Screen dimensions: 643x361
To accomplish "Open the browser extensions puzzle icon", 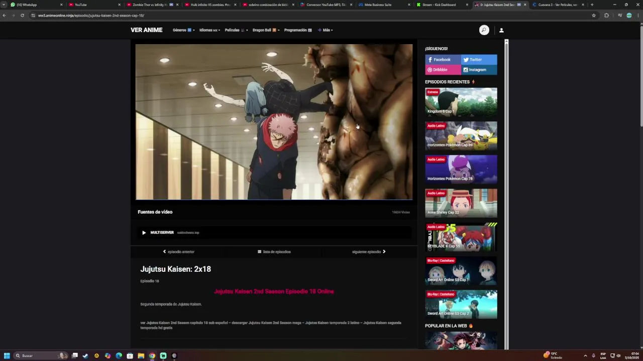I will (x=606, y=16).
